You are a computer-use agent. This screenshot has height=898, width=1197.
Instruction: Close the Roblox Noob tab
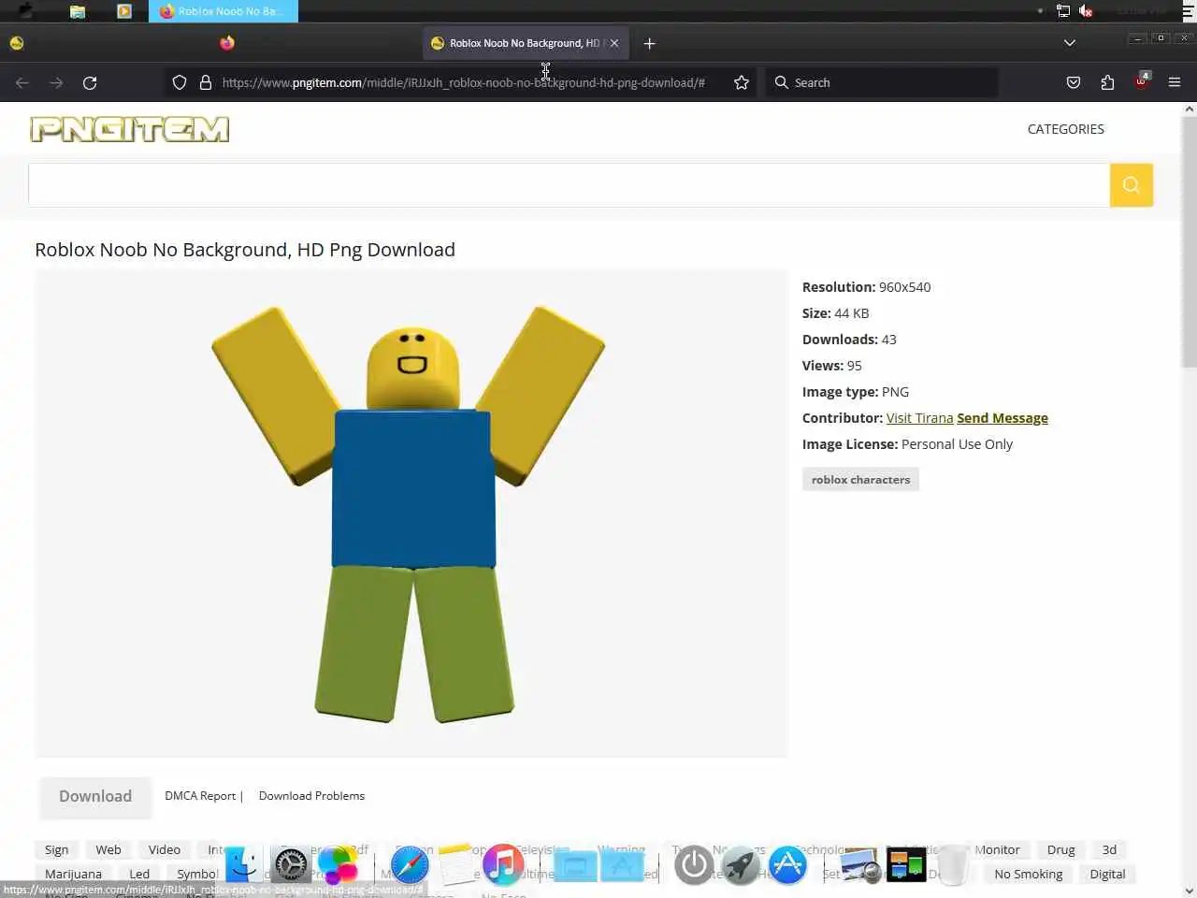(x=614, y=43)
